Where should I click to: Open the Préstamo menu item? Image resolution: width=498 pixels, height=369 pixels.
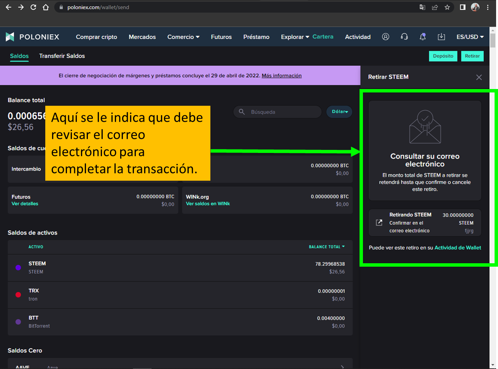click(x=256, y=37)
